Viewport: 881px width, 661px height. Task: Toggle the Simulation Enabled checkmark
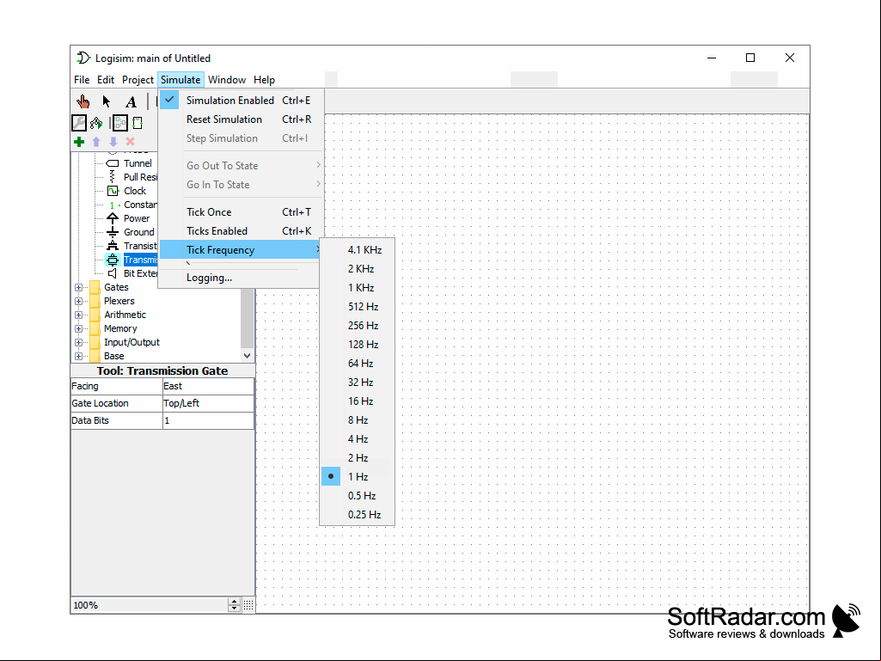(169, 100)
